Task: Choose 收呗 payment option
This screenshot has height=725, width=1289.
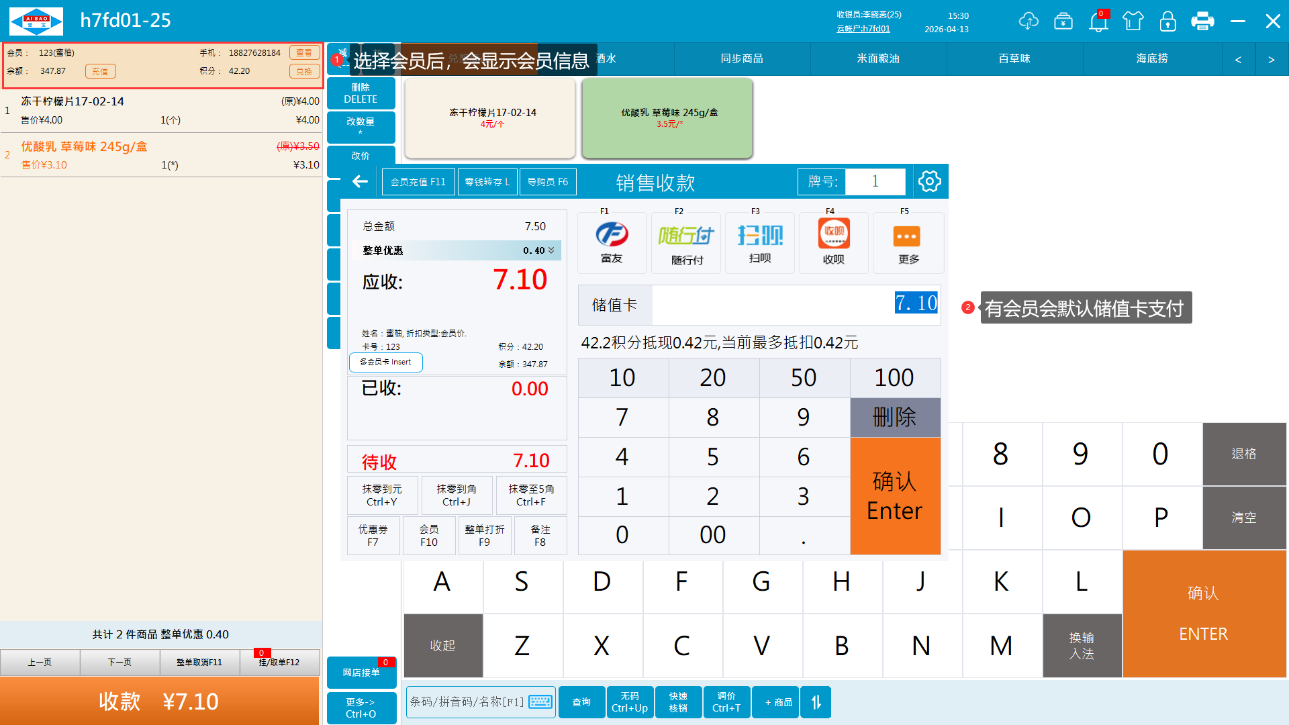Action: (x=833, y=242)
